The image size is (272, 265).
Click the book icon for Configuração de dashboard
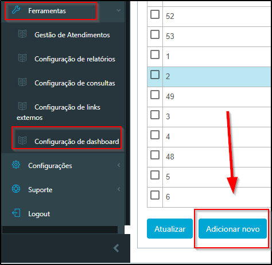click(x=22, y=141)
